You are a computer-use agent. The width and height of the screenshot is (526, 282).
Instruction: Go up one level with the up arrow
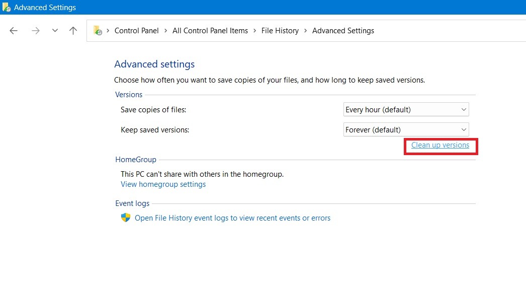pos(73,31)
